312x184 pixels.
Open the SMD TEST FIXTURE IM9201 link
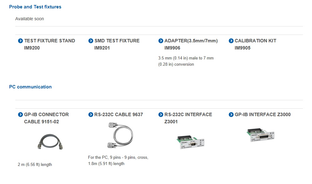(x=117, y=44)
